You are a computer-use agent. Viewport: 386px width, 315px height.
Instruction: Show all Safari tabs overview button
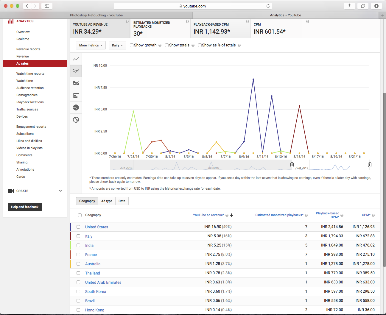363,6
